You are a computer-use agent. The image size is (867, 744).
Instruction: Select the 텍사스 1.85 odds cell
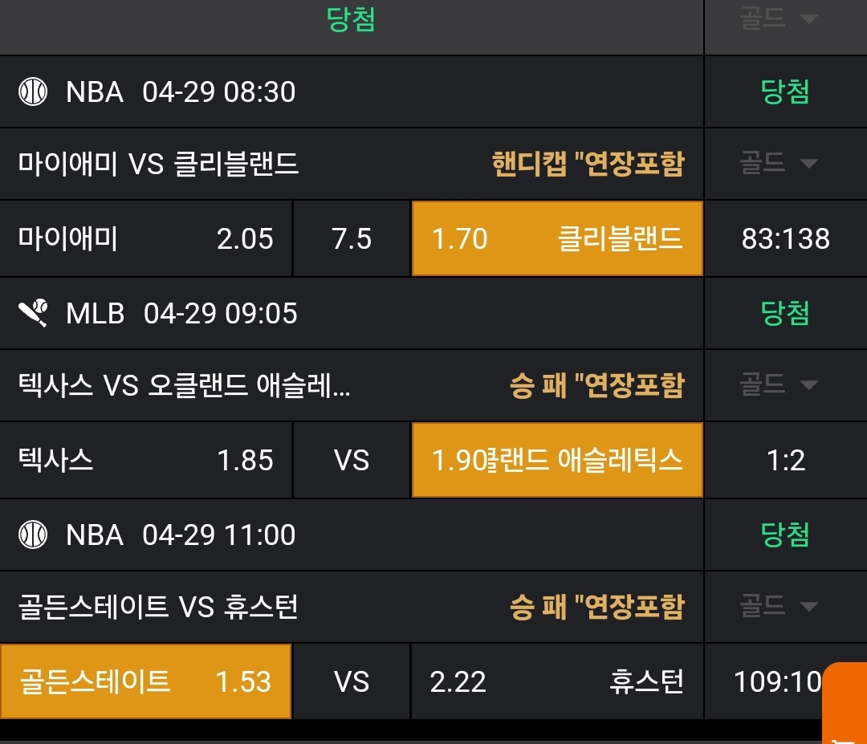145,461
